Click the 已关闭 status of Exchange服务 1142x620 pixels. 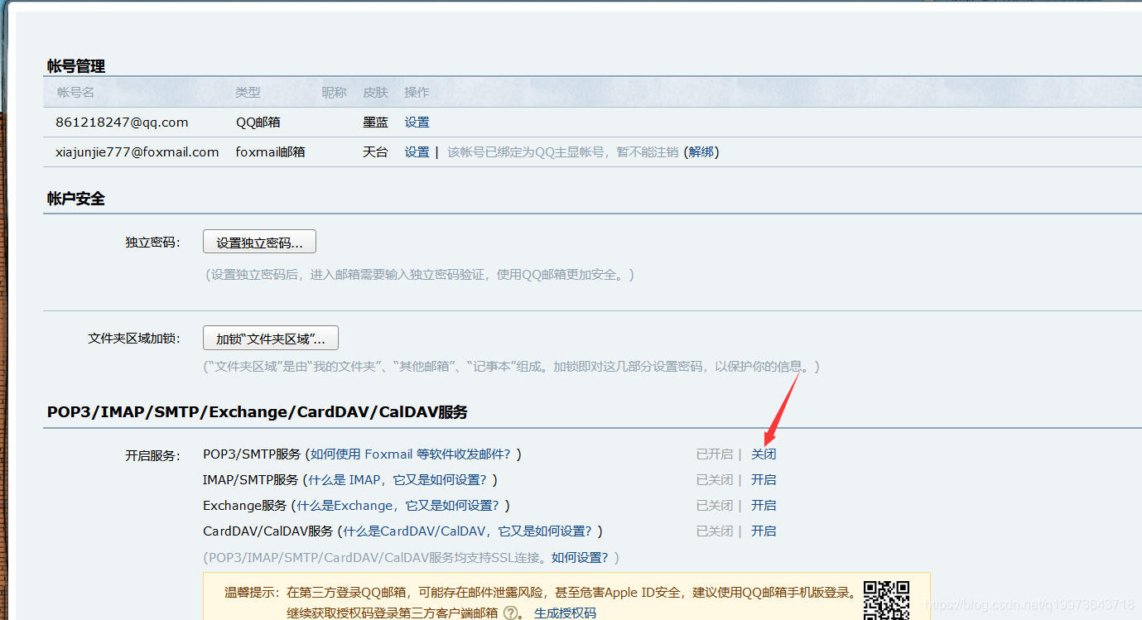(x=715, y=506)
